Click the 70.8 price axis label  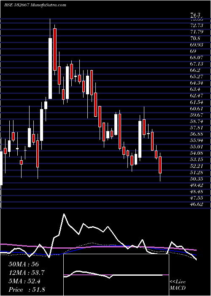pyautogui.click(x=195, y=38)
